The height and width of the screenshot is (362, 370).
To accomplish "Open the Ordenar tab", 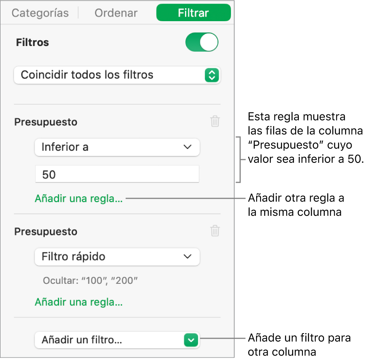I will click(x=116, y=13).
